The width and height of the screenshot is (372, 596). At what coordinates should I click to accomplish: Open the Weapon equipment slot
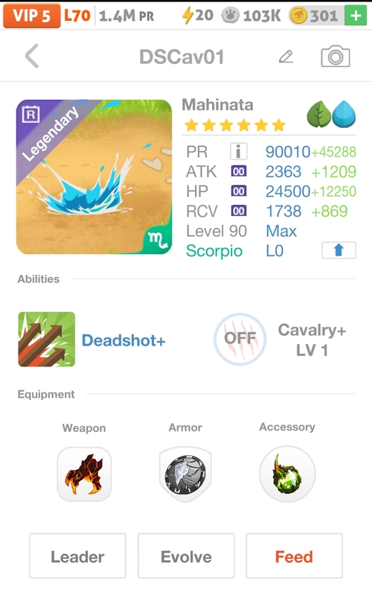[x=84, y=475]
